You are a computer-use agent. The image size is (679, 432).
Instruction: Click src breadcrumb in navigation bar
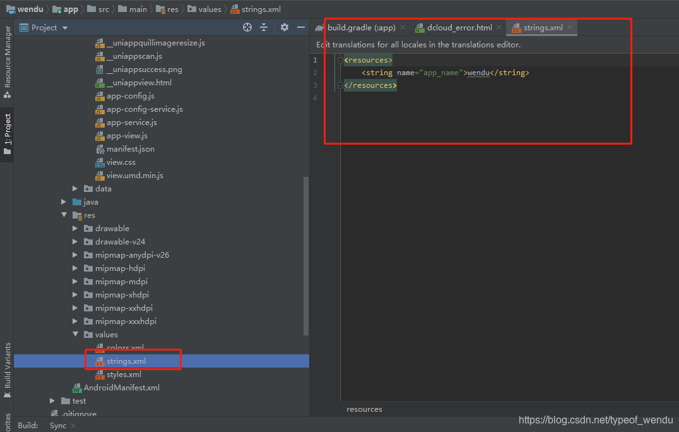coord(98,9)
